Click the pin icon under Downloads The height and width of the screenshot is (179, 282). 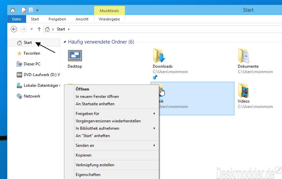(155, 77)
